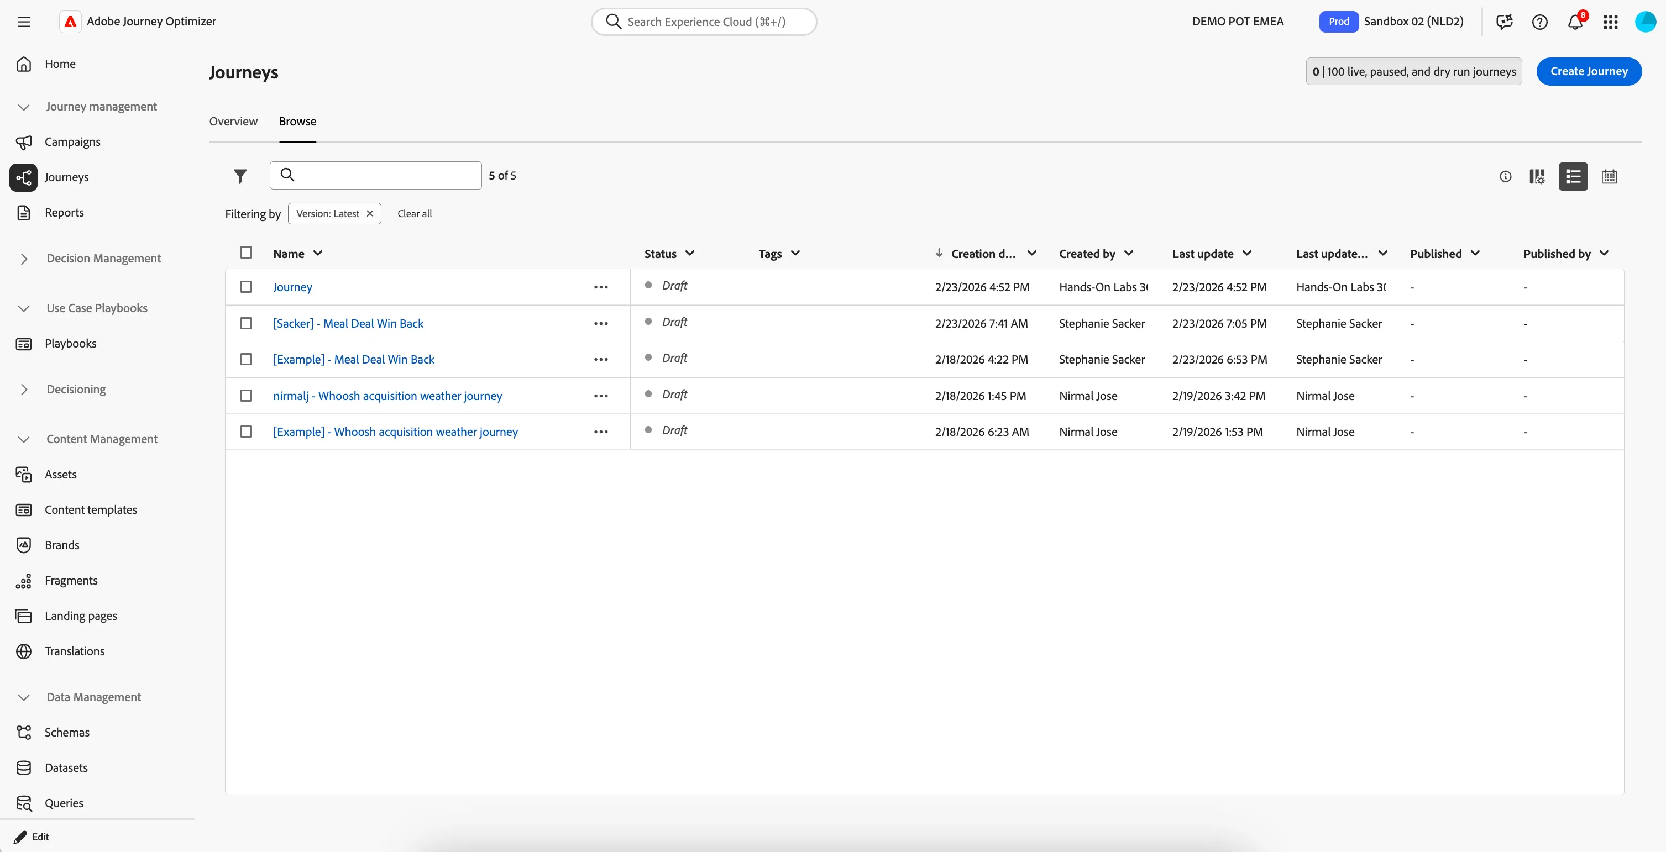The image size is (1666, 852).
Task: Switch to the Overview tab
Action: coord(233,122)
